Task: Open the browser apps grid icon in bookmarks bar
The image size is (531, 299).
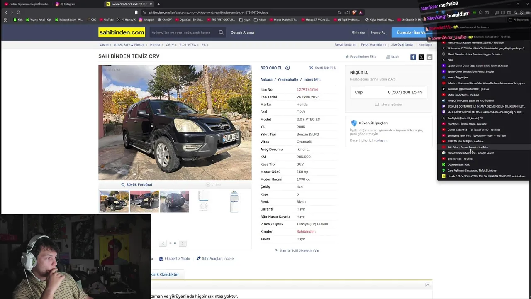Action: (x=5, y=20)
